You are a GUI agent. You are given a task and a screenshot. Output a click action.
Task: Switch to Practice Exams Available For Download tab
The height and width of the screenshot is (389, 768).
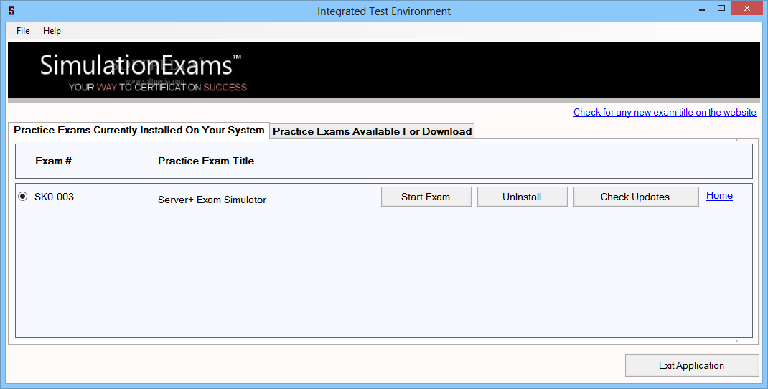pyautogui.click(x=372, y=131)
